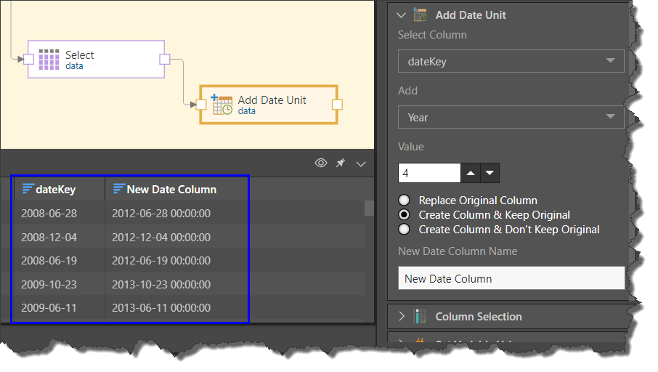
Task: Click the New Date Column Name field
Action: point(511,278)
